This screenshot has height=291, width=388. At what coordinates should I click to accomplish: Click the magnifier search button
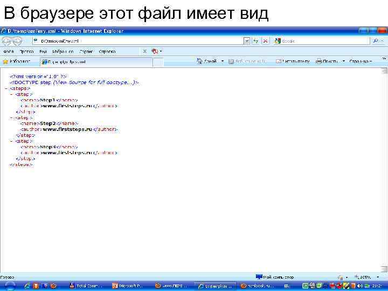click(376, 41)
